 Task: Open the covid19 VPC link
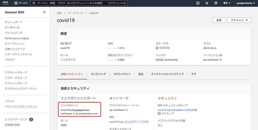[x=129, y=122]
